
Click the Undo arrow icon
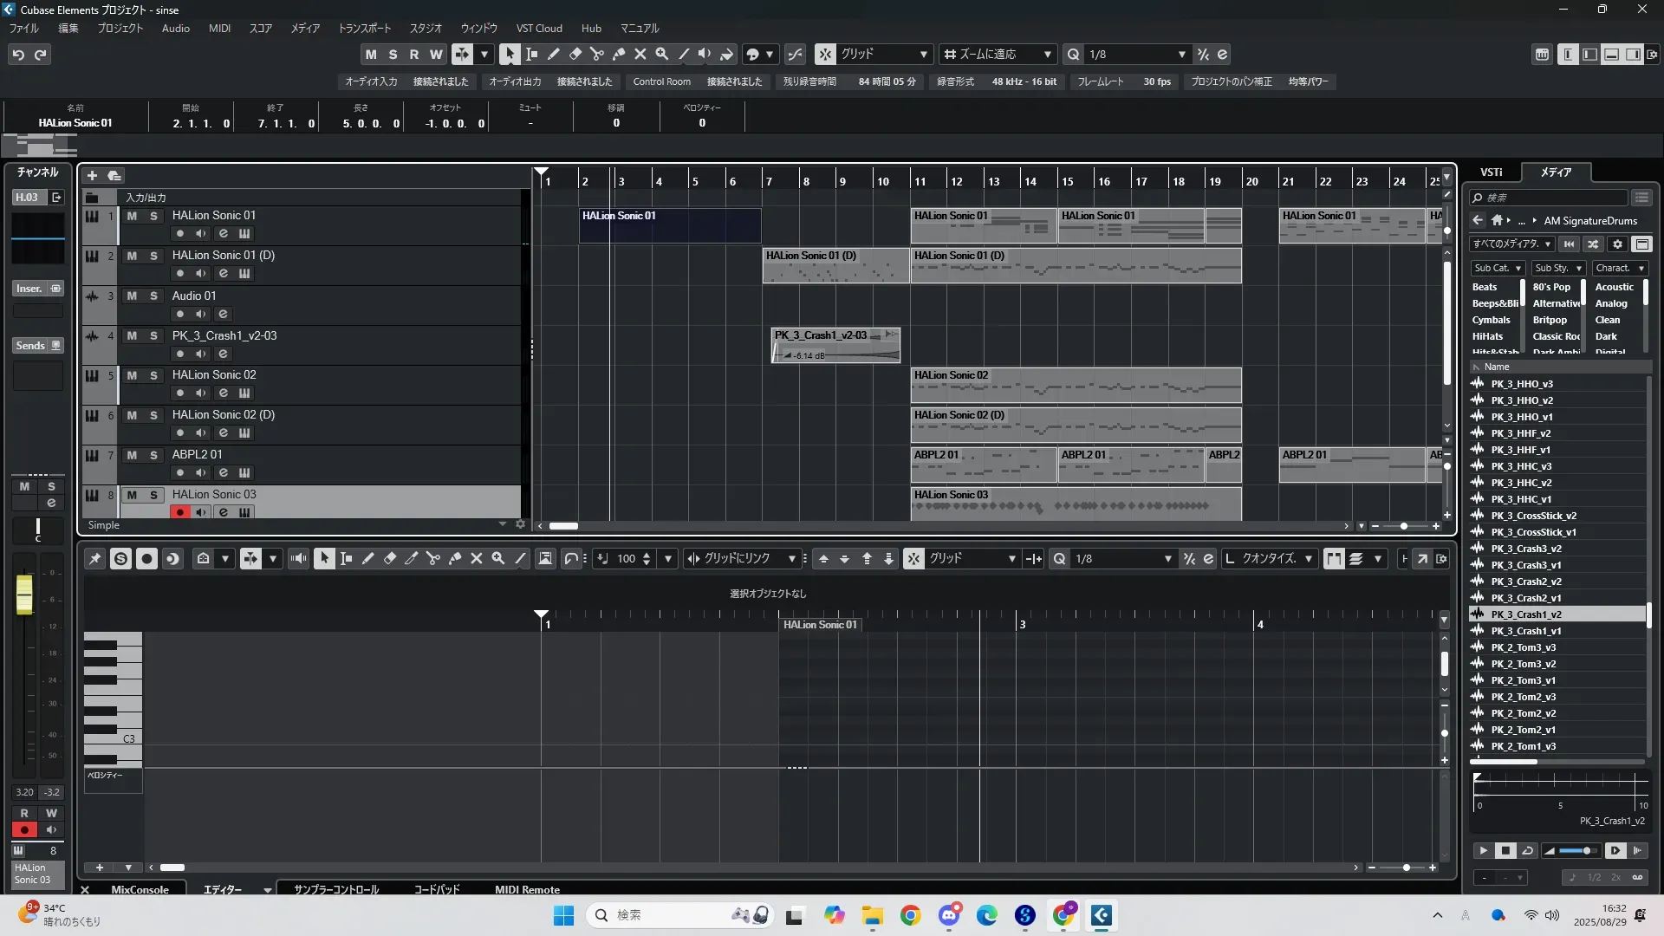tap(18, 55)
